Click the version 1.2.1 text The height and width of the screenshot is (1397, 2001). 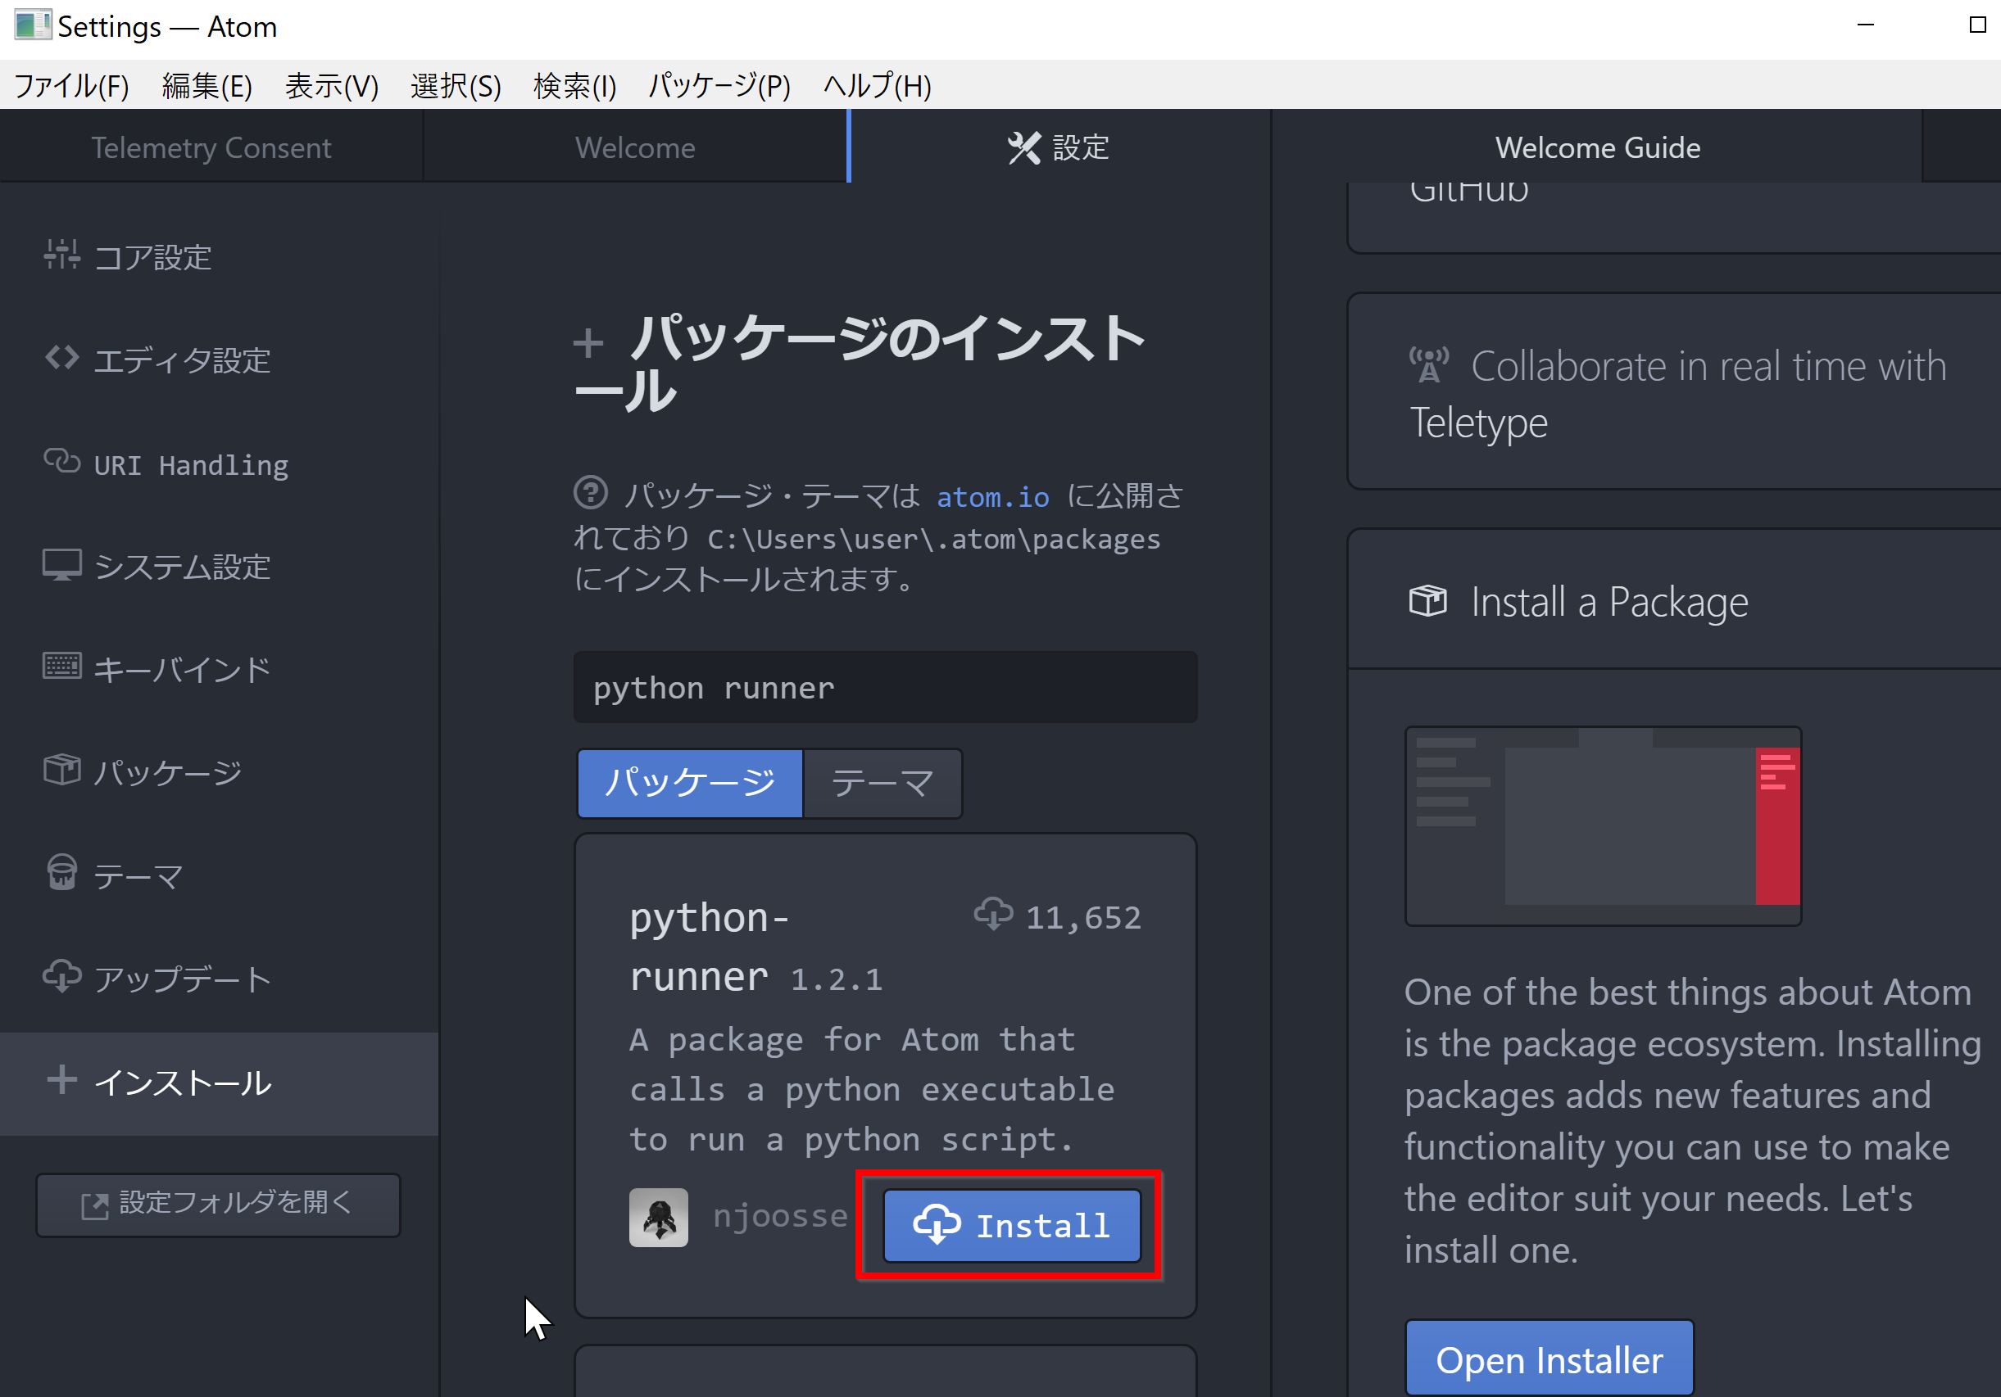pos(837,979)
